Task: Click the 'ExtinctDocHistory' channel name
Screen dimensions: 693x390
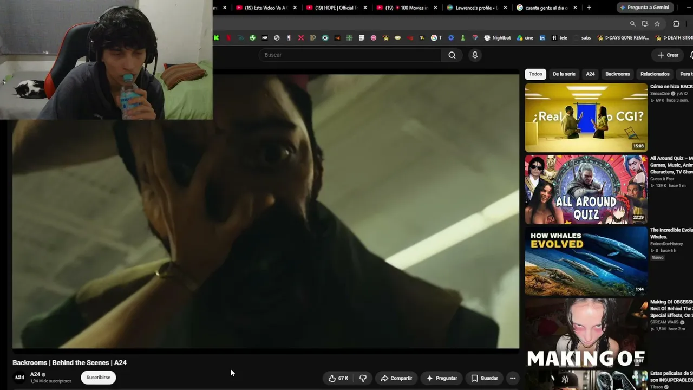Action: pos(666,244)
